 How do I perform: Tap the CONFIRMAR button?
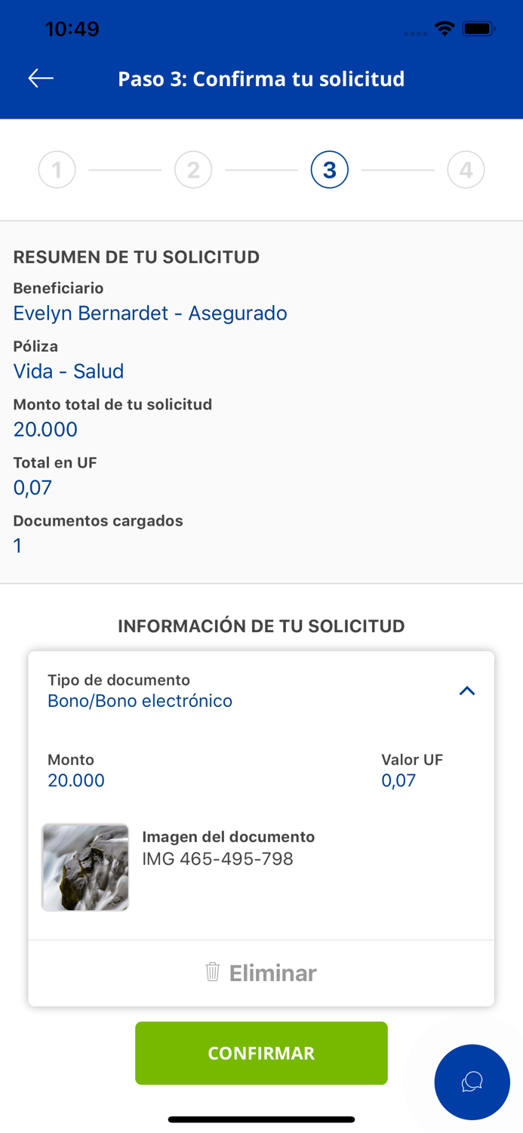(x=261, y=1052)
